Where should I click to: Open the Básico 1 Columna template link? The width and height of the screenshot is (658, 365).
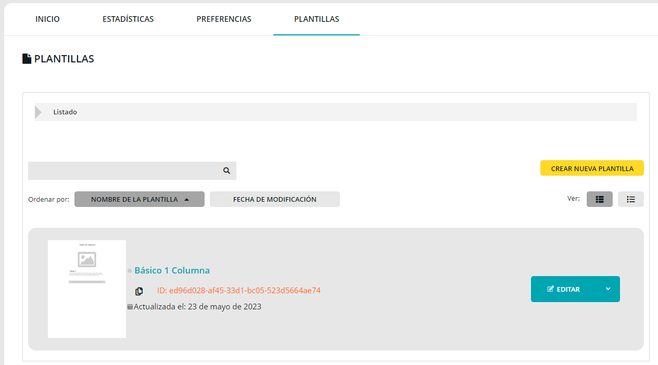pos(172,270)
